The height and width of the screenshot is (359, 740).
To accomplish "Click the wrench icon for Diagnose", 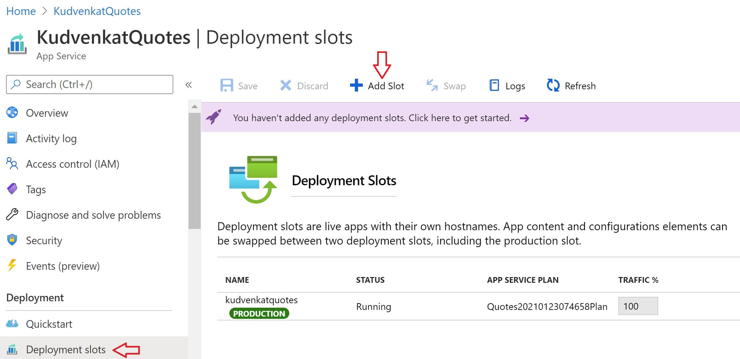I will coord(12,214).
